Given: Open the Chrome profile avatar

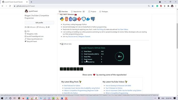Looking at the screenshot, I should click(172, 6).
